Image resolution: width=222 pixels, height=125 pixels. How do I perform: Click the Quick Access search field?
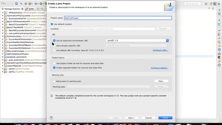[x=193, y=4]
